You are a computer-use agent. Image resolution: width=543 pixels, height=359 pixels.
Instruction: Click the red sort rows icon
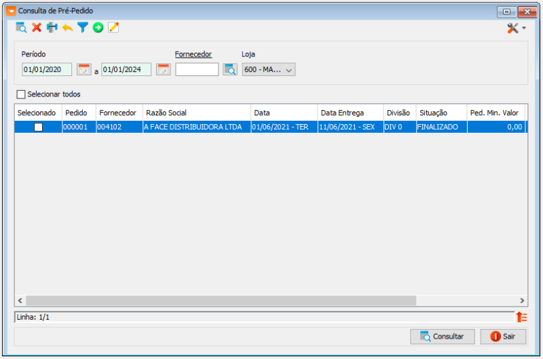pyautogui.click(x=521, y=317)
